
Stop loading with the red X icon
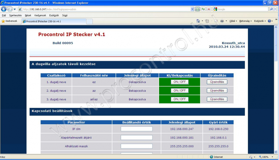[x=209, y=9]
